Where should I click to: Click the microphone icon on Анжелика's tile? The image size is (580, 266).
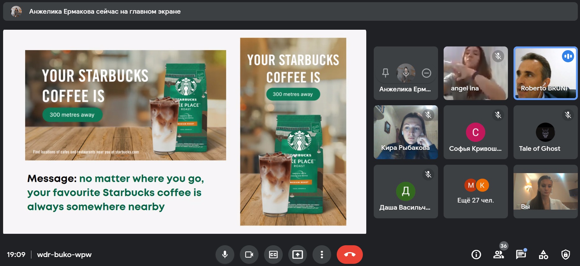pos(406,73)
